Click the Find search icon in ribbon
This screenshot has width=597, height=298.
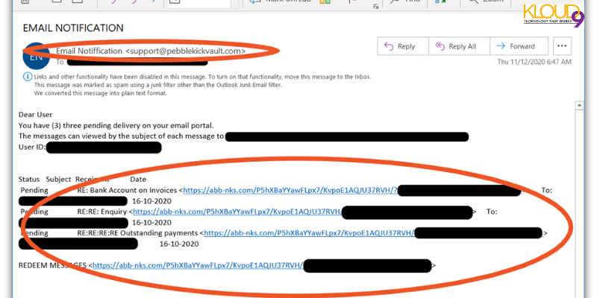tap(393, 3)
